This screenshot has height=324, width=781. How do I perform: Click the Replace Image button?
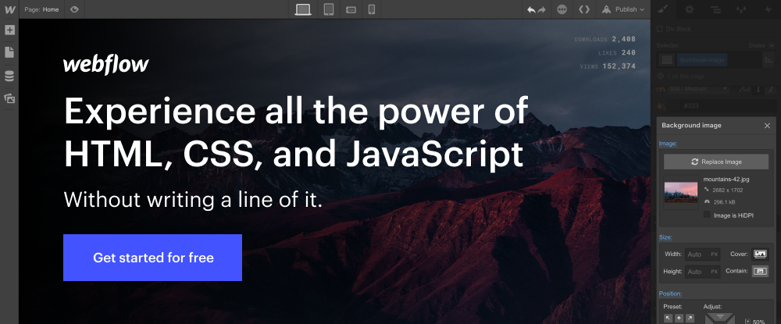coord(716,162)
